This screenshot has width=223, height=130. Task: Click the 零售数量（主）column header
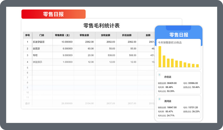(x=63, y=35)
